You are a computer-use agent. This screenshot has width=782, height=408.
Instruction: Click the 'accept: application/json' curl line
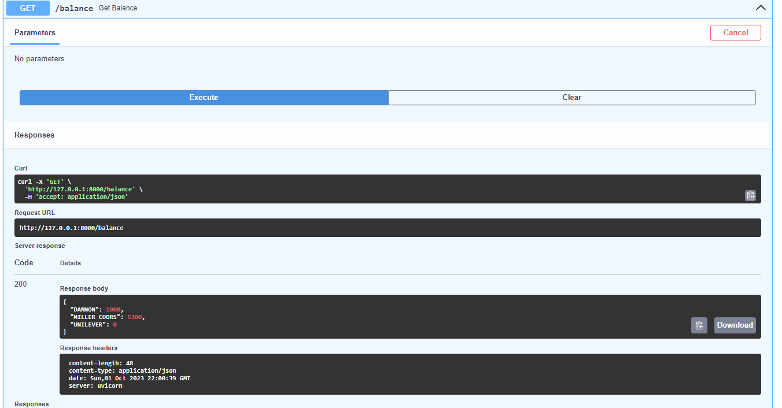pyautogui.click(x=76, y=196)
